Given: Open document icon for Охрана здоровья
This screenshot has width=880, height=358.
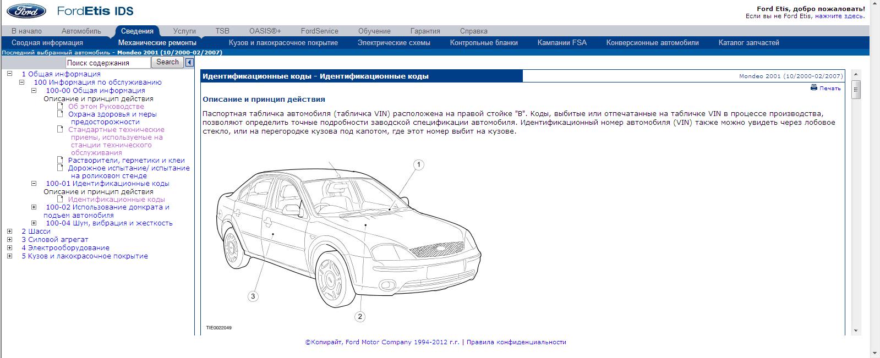Looking at the screenshot, I should pyautogui.click(x=61, y=114).
